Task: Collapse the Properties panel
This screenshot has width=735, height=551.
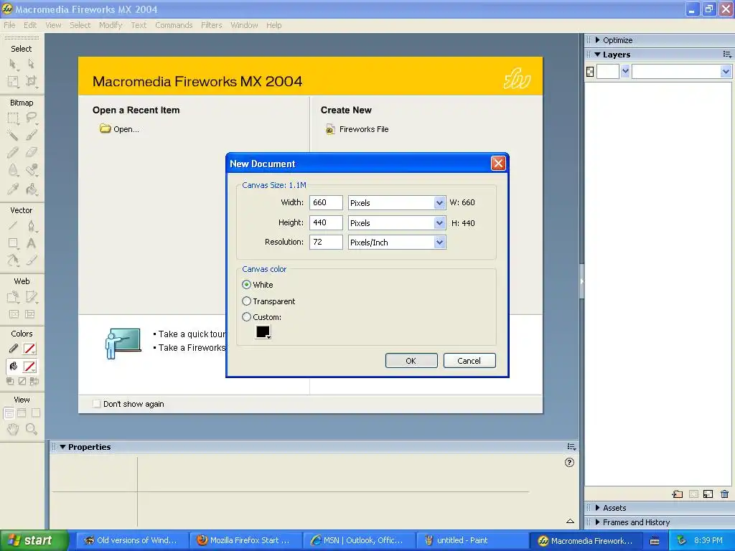Action: point(62,447)
